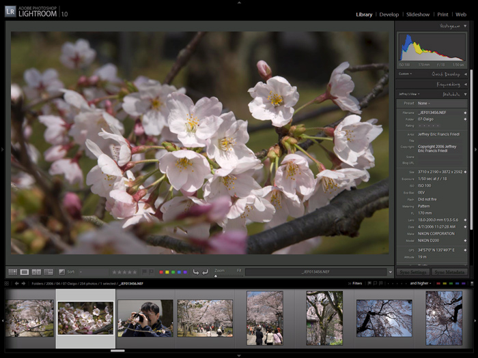Image resolution: width=478 pixels, height=358 pixels.
Task: Flag photo as pick in toolbar
Action: tap(145, 272)
